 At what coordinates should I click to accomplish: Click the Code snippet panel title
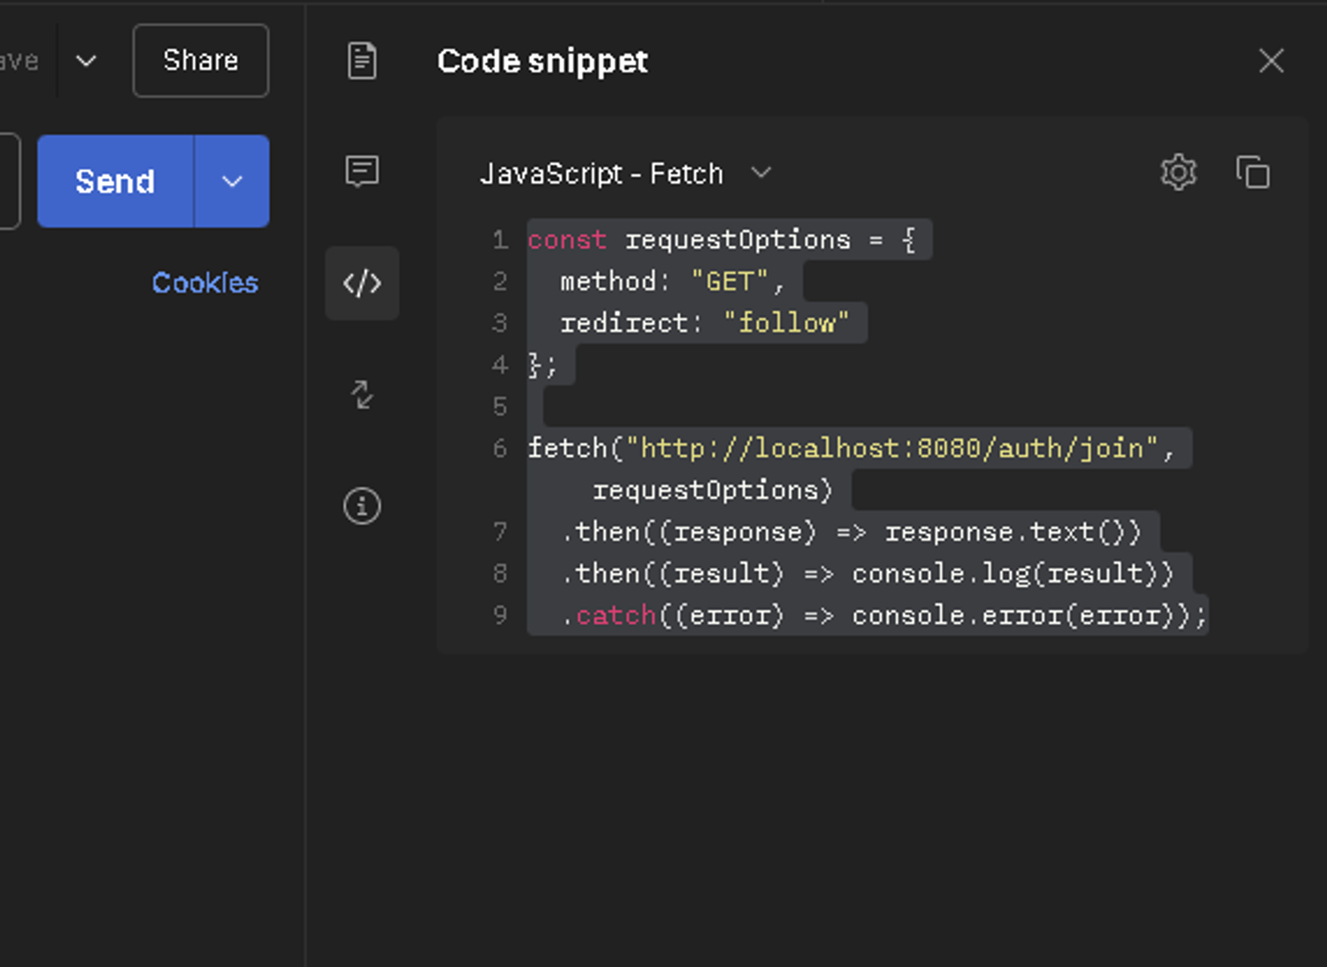(x=541, y=61)
